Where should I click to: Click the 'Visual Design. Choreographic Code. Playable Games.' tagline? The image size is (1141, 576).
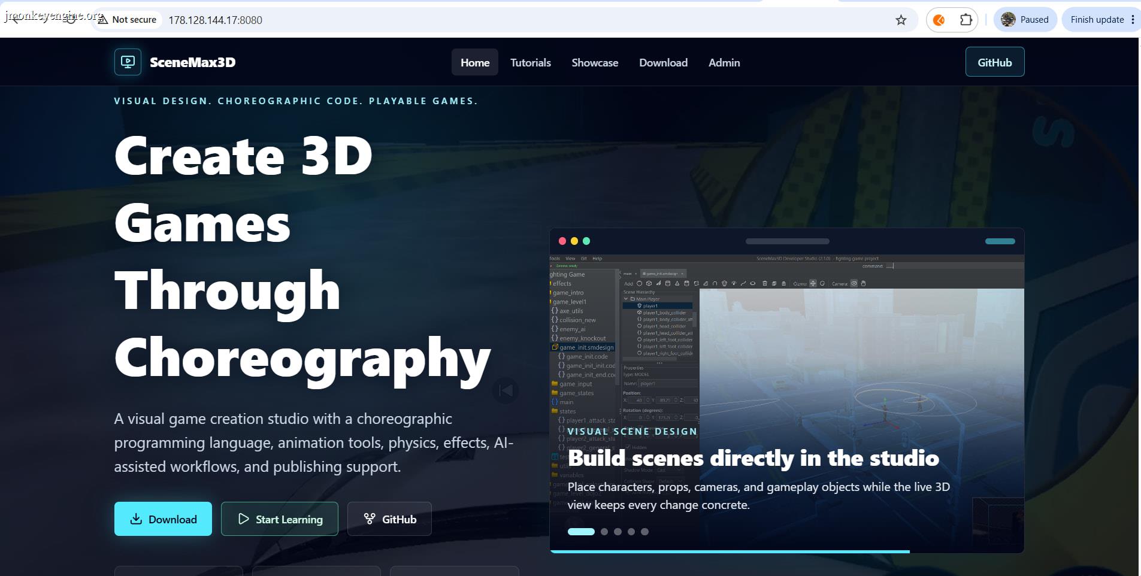[x=296, y=101]
